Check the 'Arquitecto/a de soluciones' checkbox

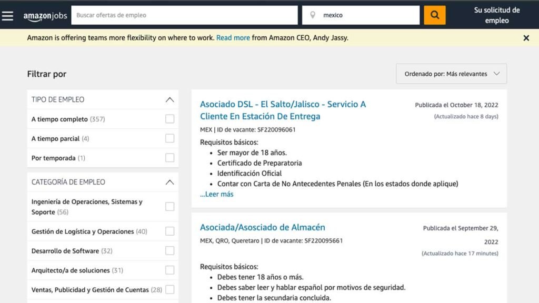pyautogui.click(x=170, y=270)
